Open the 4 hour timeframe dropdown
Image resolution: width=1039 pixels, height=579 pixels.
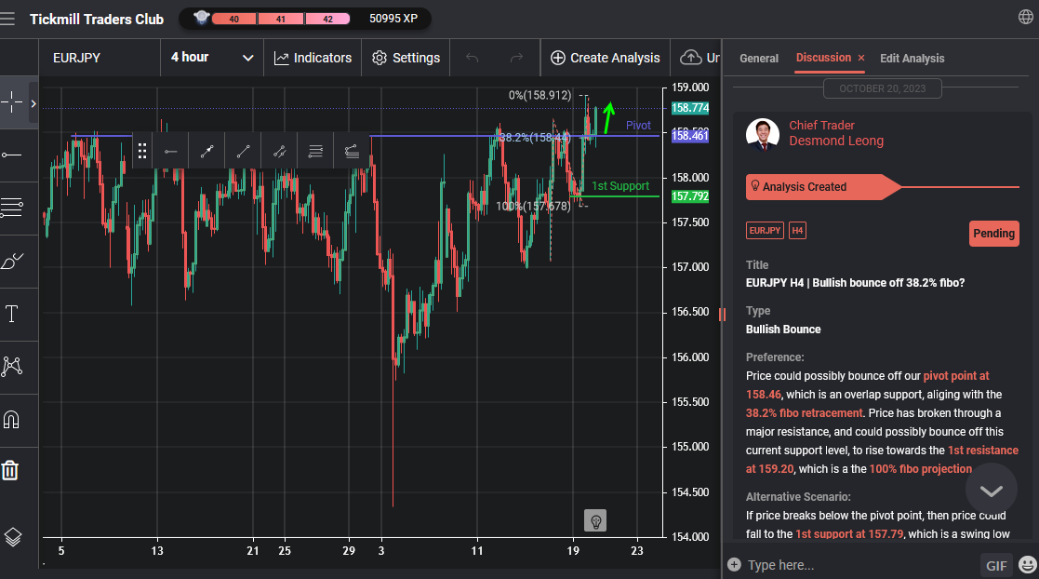[x=212, y=58]
